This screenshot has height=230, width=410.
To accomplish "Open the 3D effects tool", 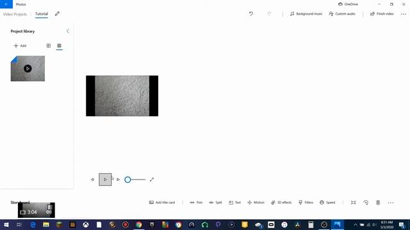I will coord(281,203).
